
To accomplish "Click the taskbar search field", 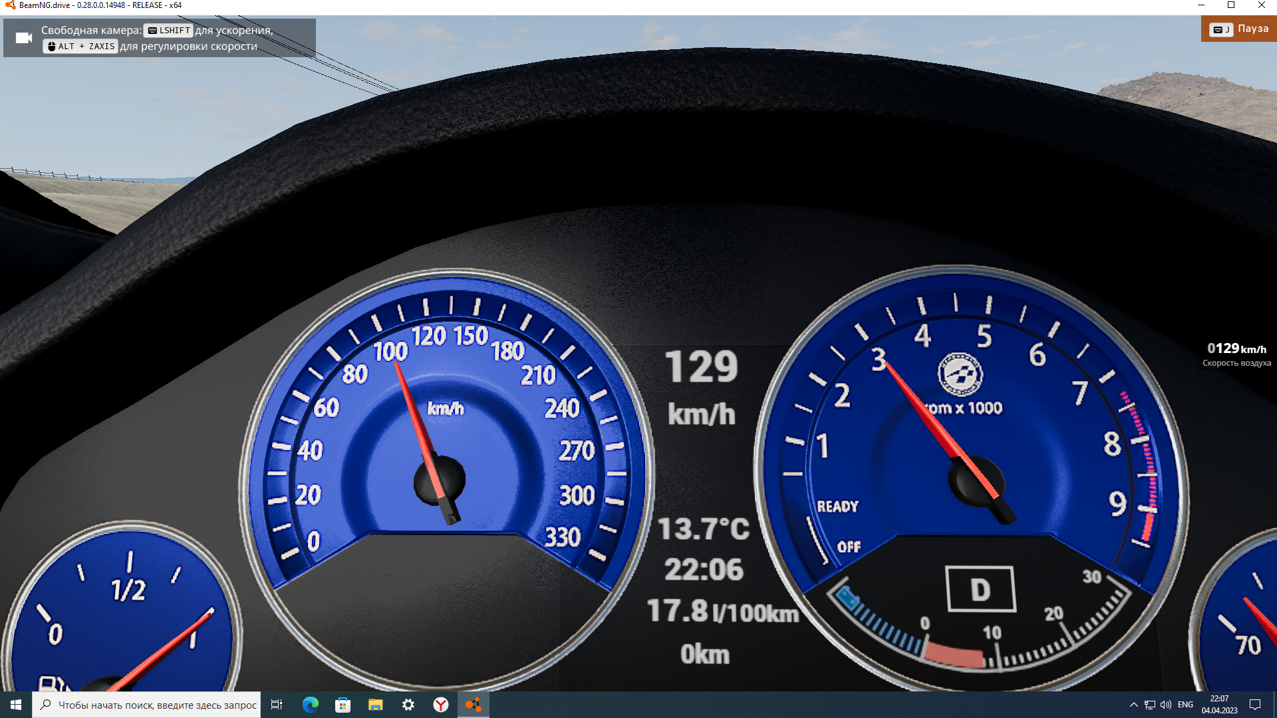I will 146,705.
